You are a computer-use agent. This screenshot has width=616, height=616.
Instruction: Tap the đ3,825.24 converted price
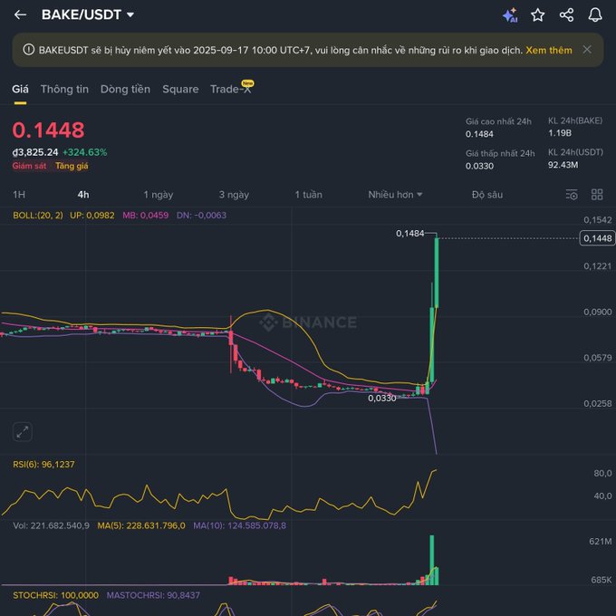35,152
